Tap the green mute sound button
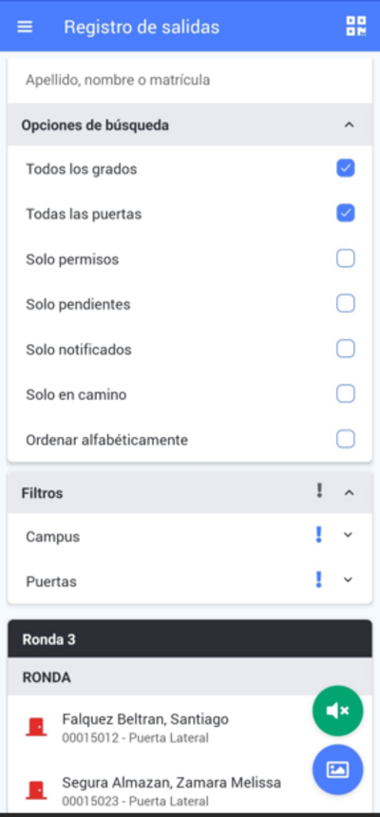Screen dimensions: 380x817 pyautogui.click(x=338, y=711)
